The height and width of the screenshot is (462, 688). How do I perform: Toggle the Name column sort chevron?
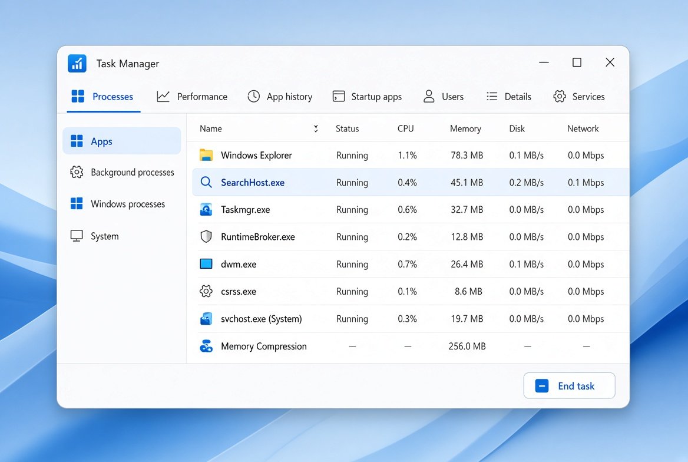[x=316, y=128]
